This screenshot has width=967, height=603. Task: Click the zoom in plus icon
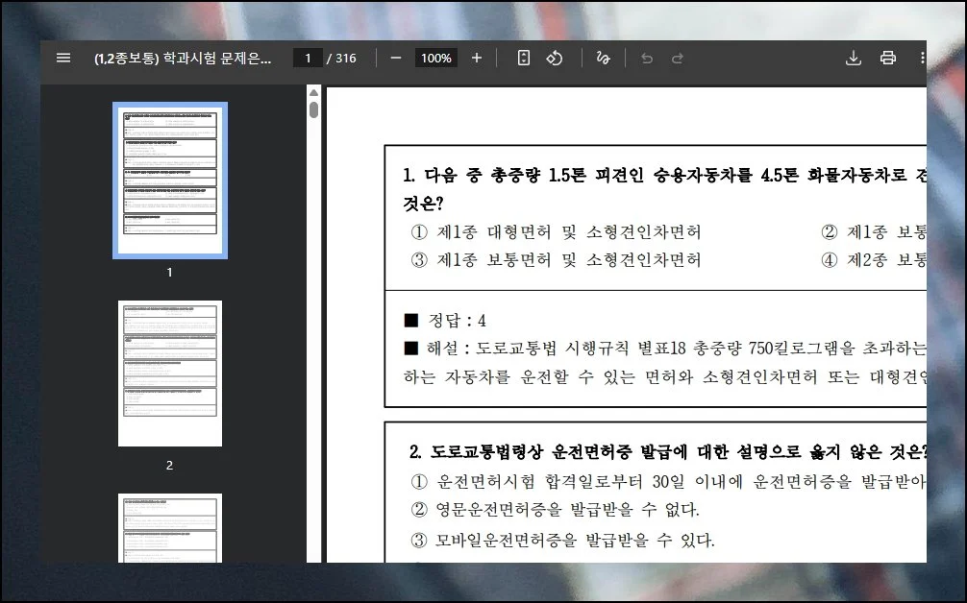pyautogui.click(x=477, y=58)
